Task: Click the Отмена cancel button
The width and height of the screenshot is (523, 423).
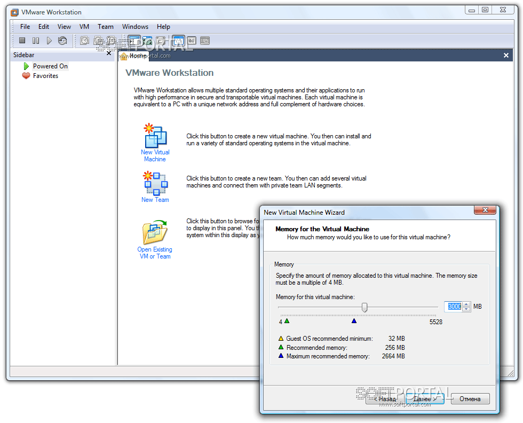Action: coord(470,398)
